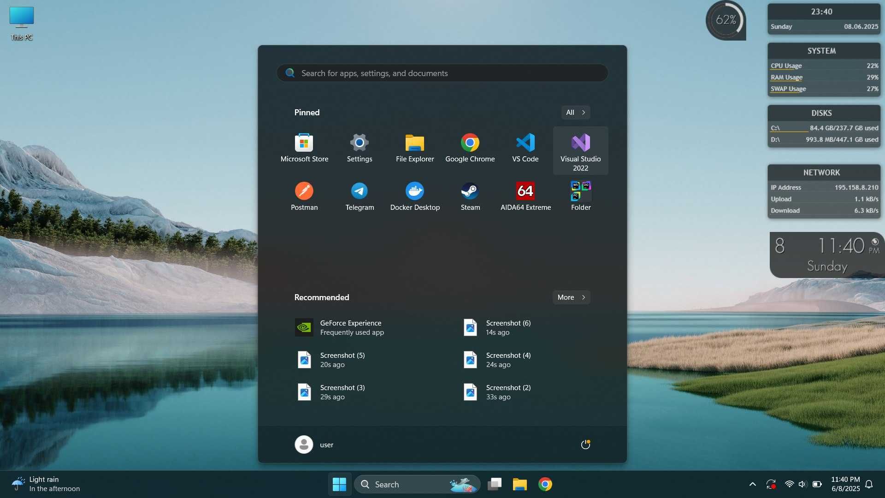Click the Download speed row
Screen dimensions: 885x498
click(x=824, y=211)
